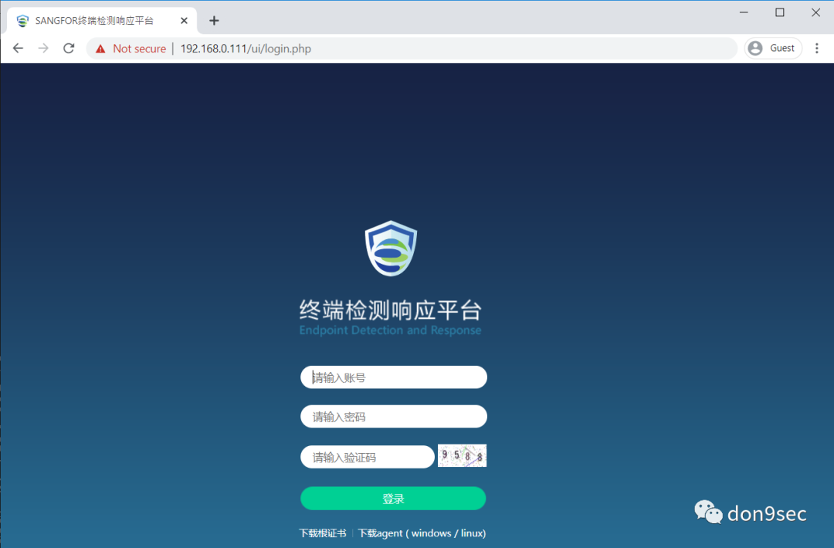Reload the login page
The width and height of the screenshot is (834, 548).
(x=69, y=49)
